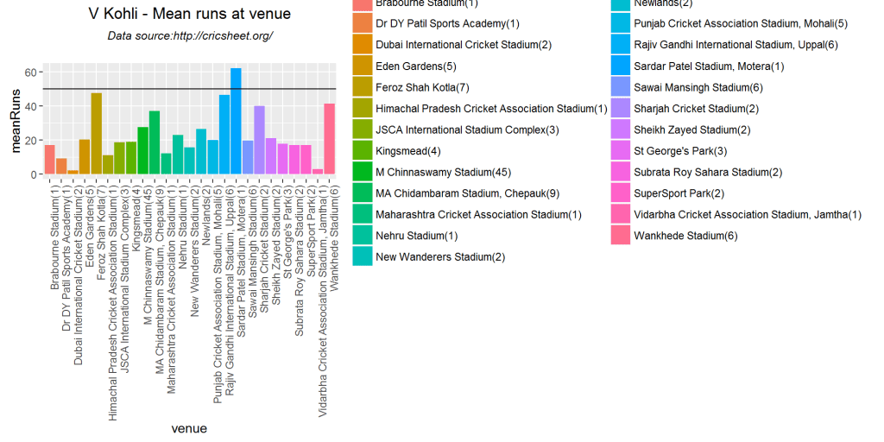
Task: Click the 'venue' x-axis title
Action: [x=189, y=428]
